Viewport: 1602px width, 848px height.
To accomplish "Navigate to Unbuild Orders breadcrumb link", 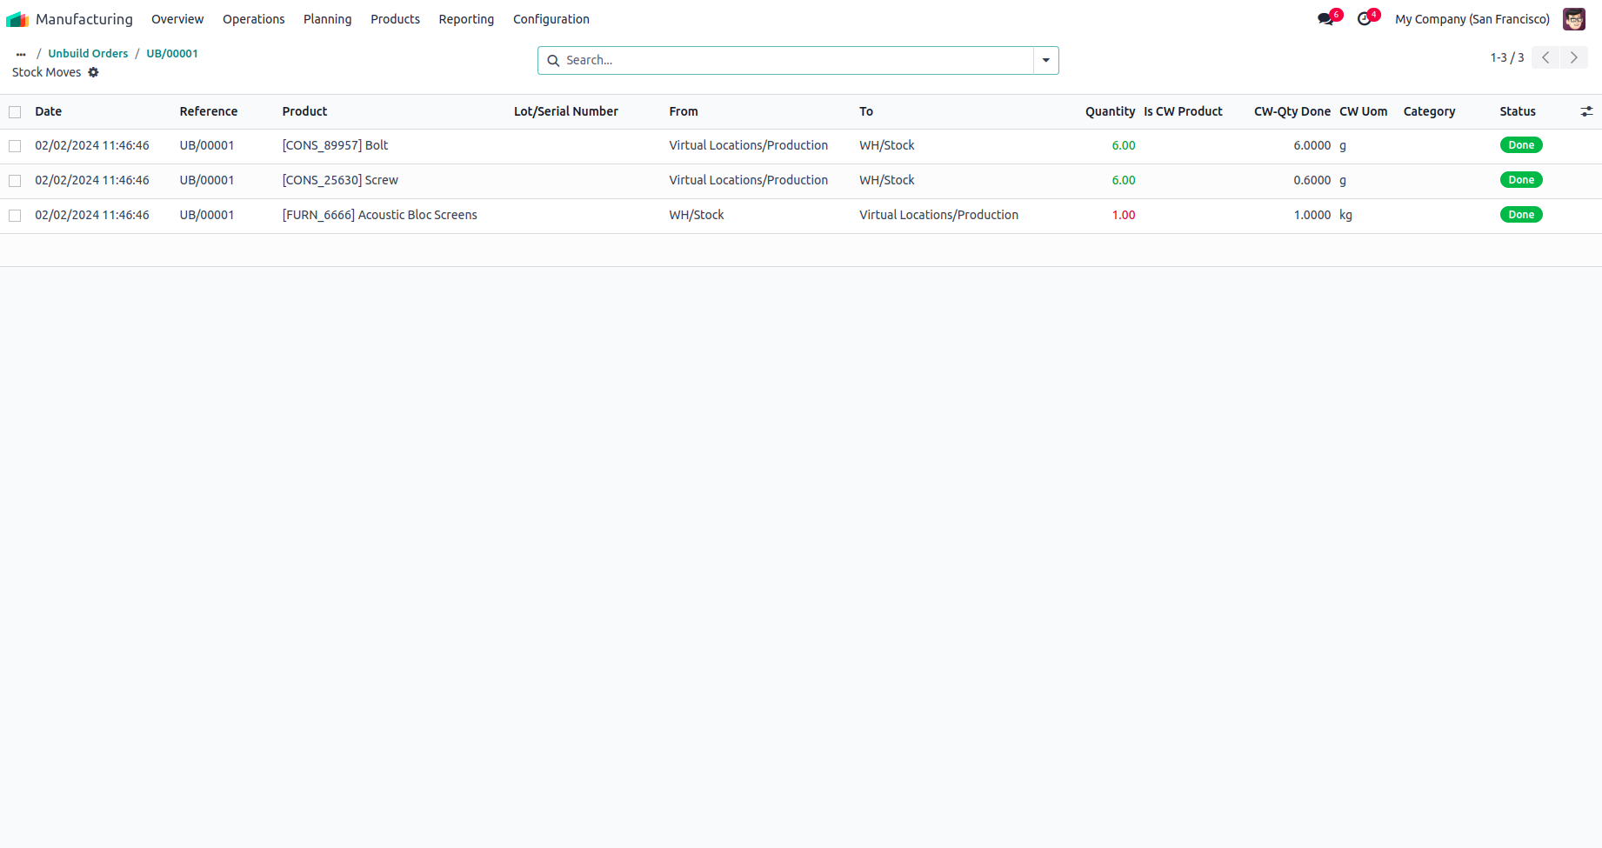I will (x=88, y=53).
